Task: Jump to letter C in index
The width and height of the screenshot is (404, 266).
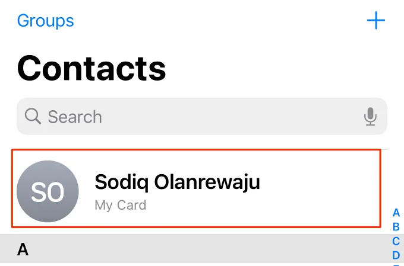Action: tap(396, 241)
